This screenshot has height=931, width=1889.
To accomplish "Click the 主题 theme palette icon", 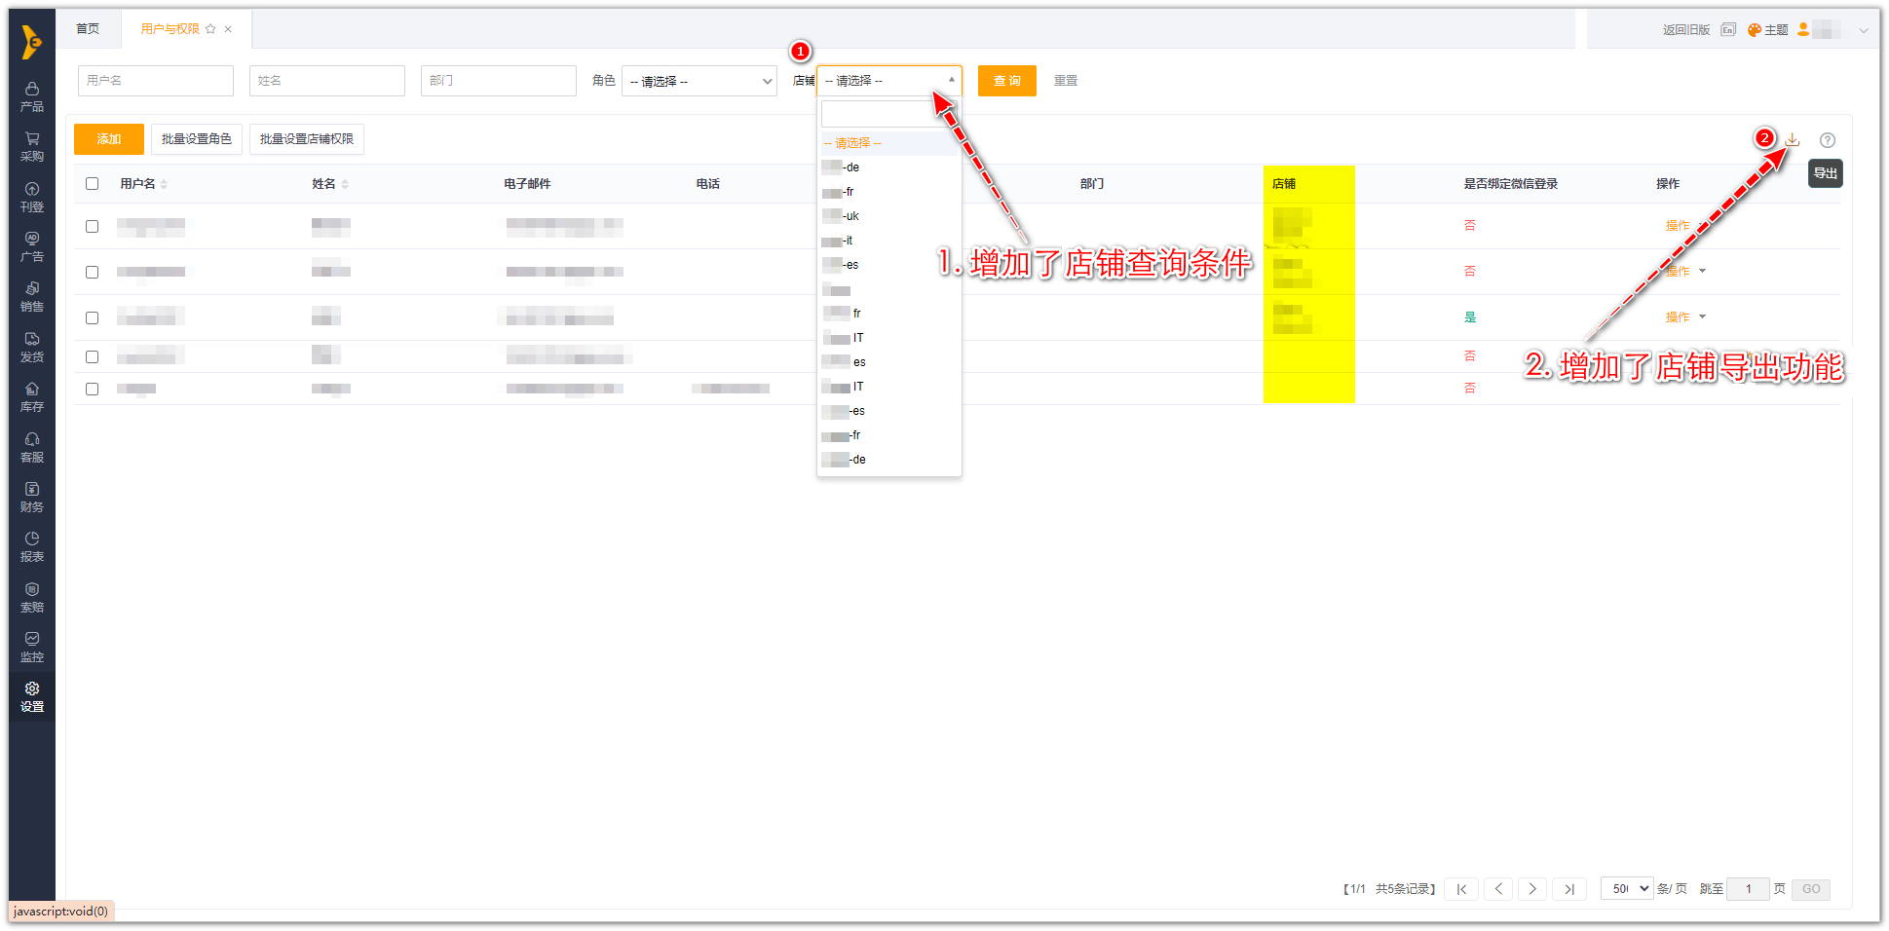I will coord(1755,30).
